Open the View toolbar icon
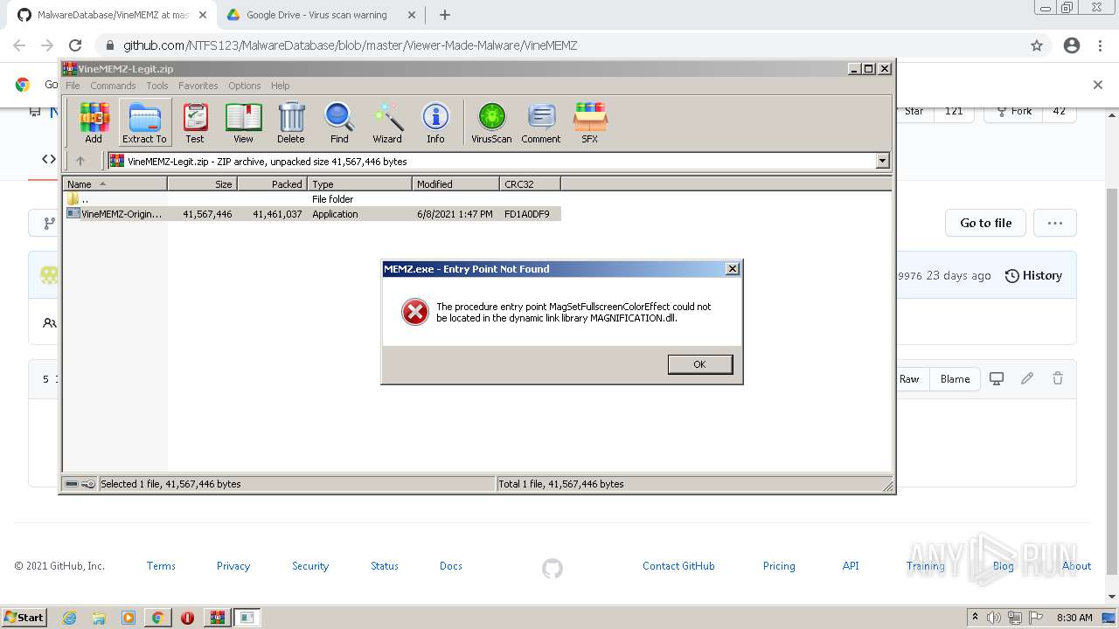1119x629 pixels. click(243, 122)
